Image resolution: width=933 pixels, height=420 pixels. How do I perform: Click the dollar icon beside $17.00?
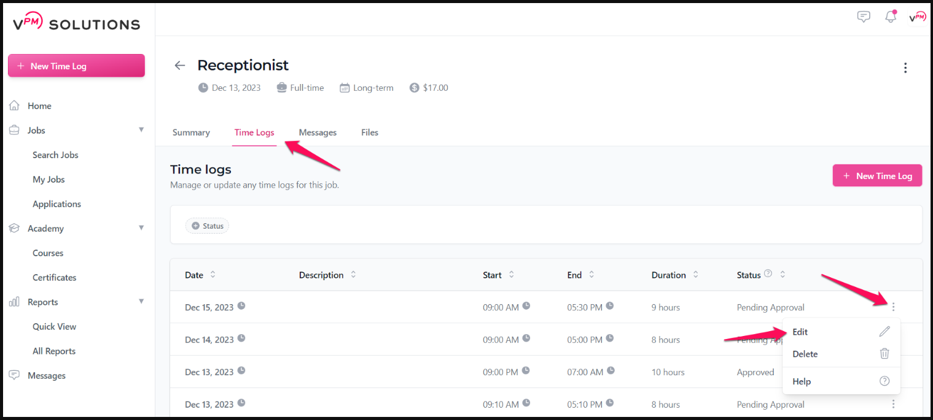pos(415,88)
